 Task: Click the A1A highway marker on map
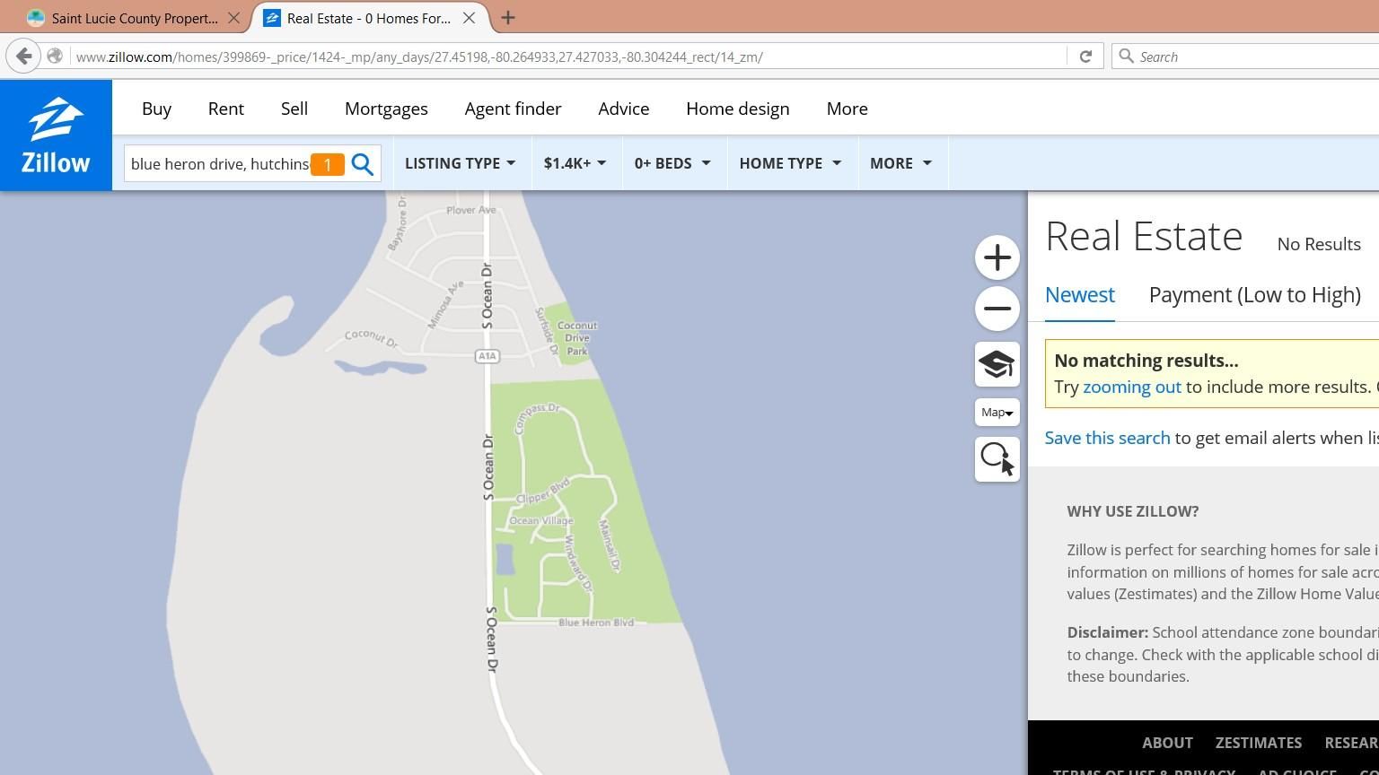pyautogui.click(x=487, y=356)
